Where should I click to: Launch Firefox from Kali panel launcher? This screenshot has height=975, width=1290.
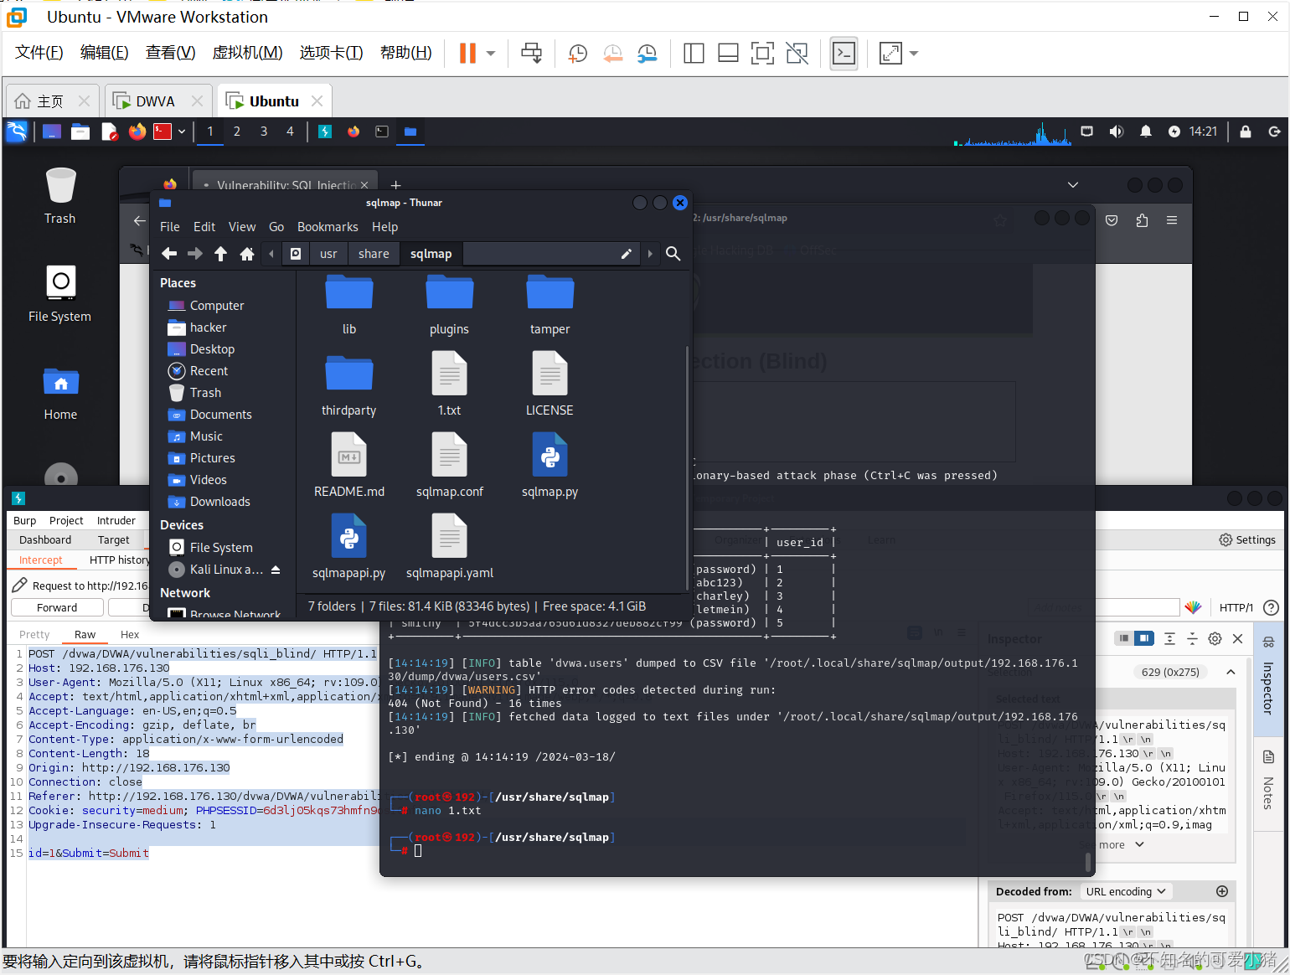click(137, 132)
